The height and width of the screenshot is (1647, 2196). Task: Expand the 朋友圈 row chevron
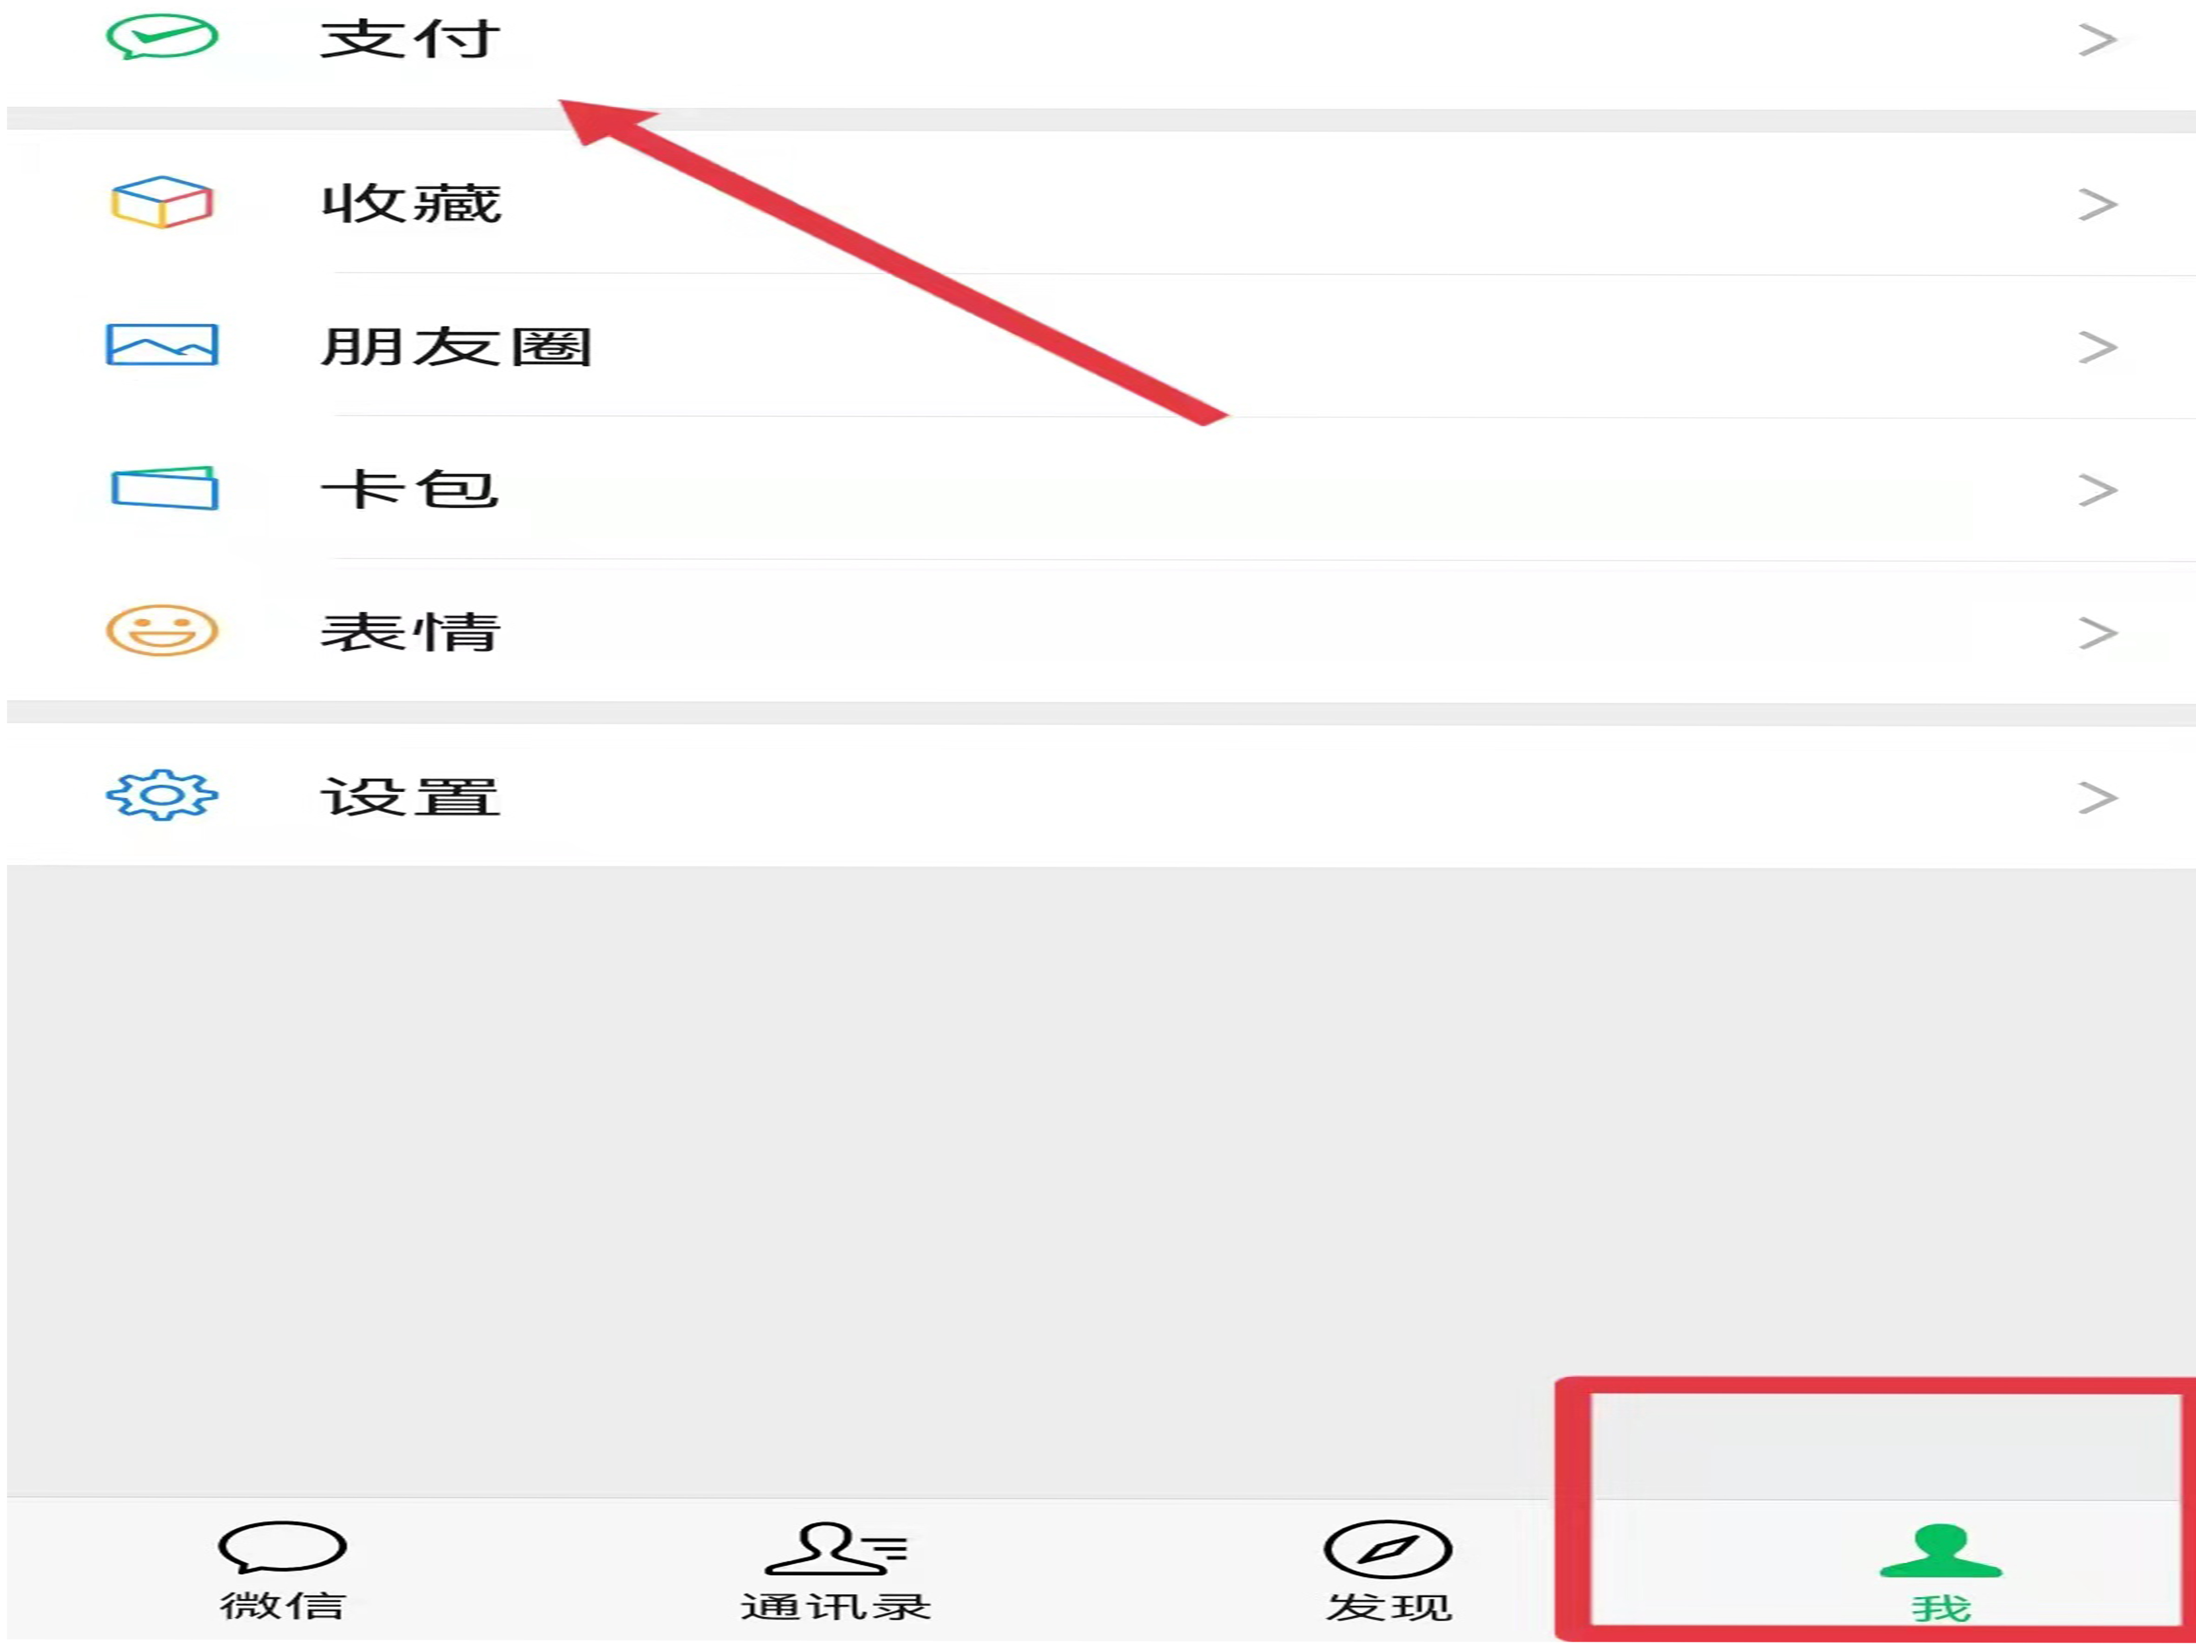[2098, 347]
